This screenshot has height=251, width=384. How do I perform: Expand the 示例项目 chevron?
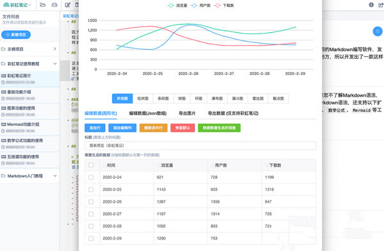(55, 49)
